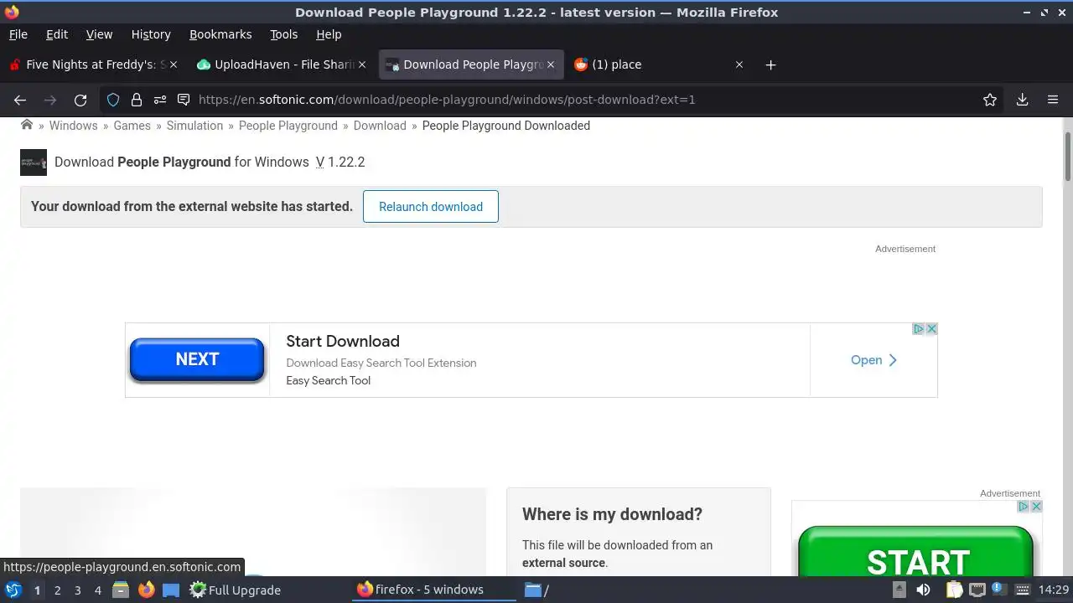Switch to virtual desktop 2
Viewport: 1073px width, 603px height.
[58, 590]
